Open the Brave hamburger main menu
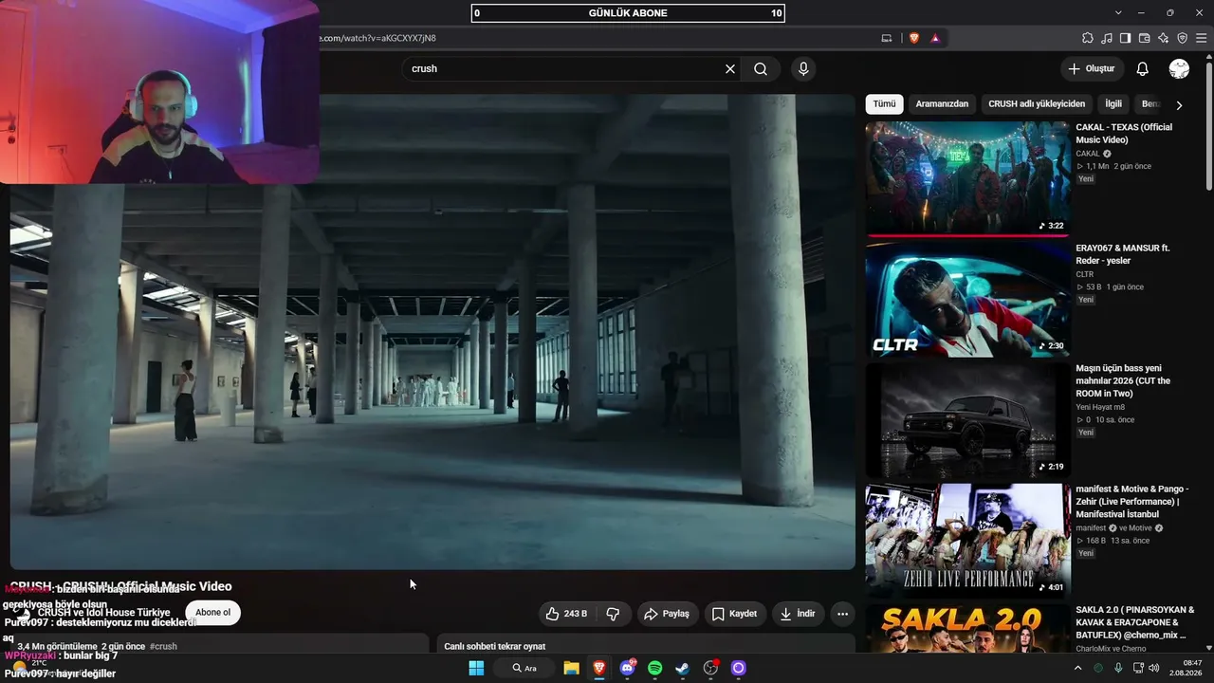The image size is (1214, 683). (x=1201, y=38)
